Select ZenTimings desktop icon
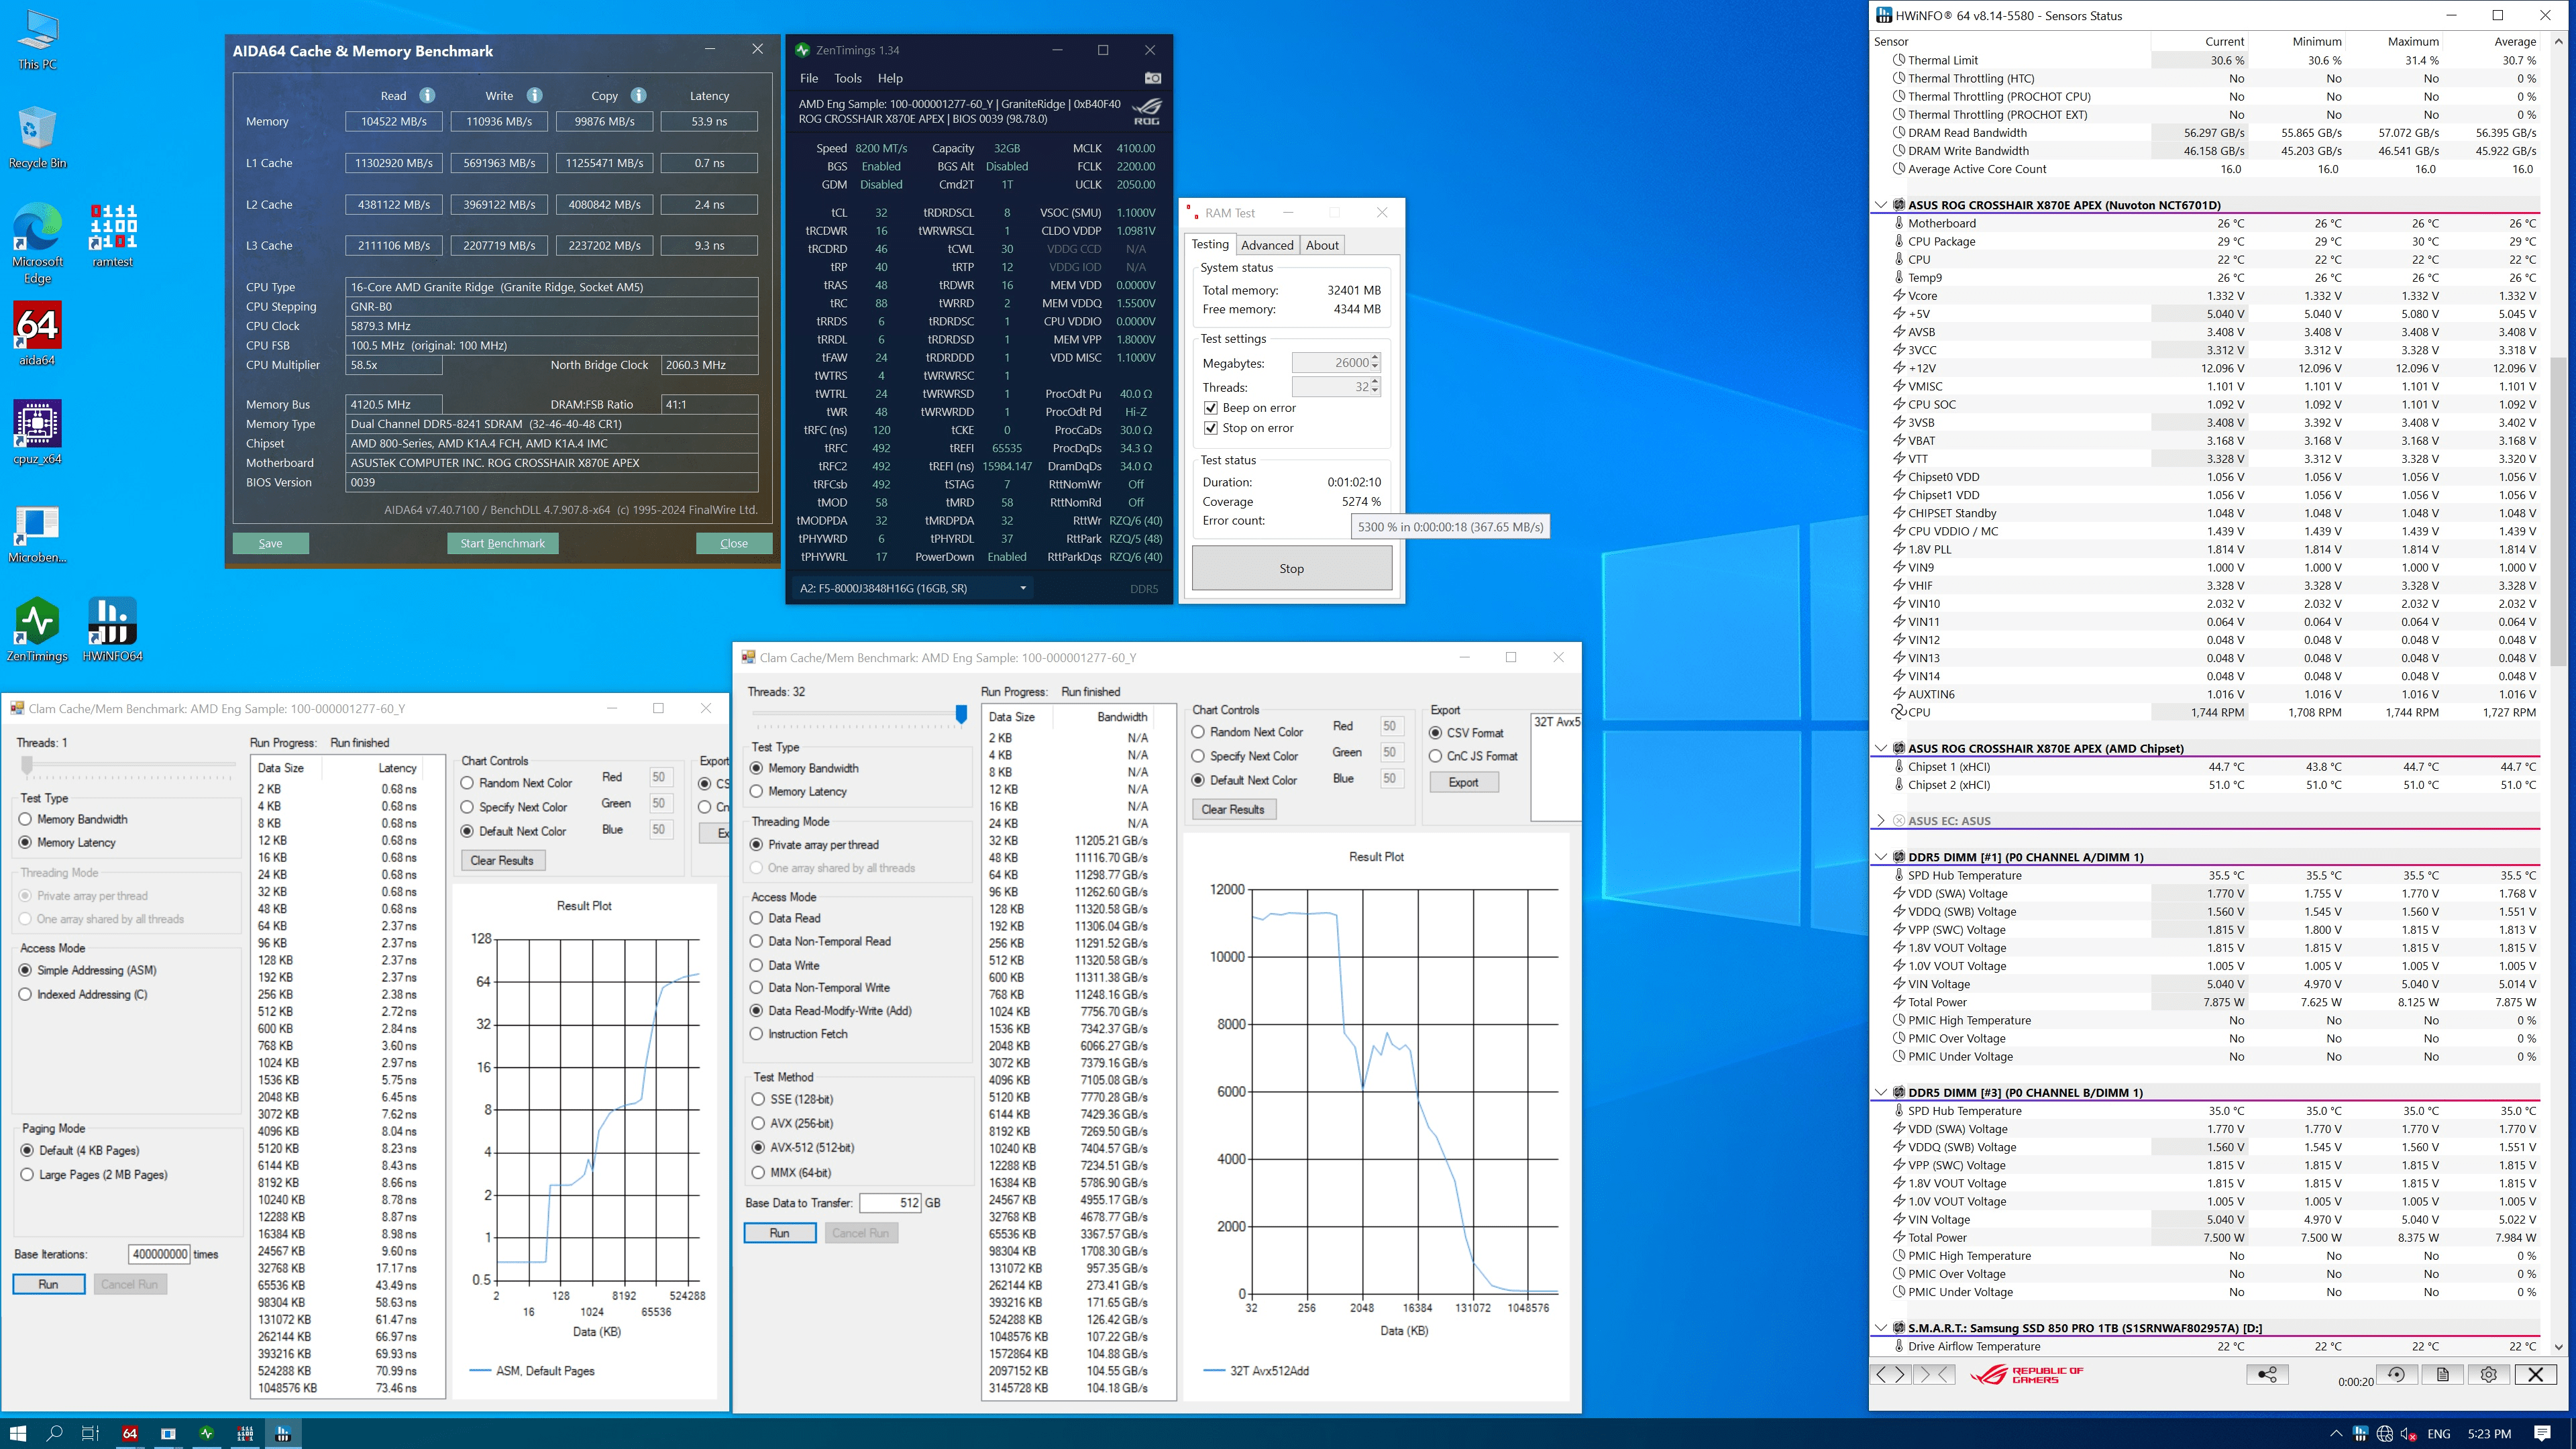The image size is (2576, 1449). pyautogui.click(x=37, y=630)
